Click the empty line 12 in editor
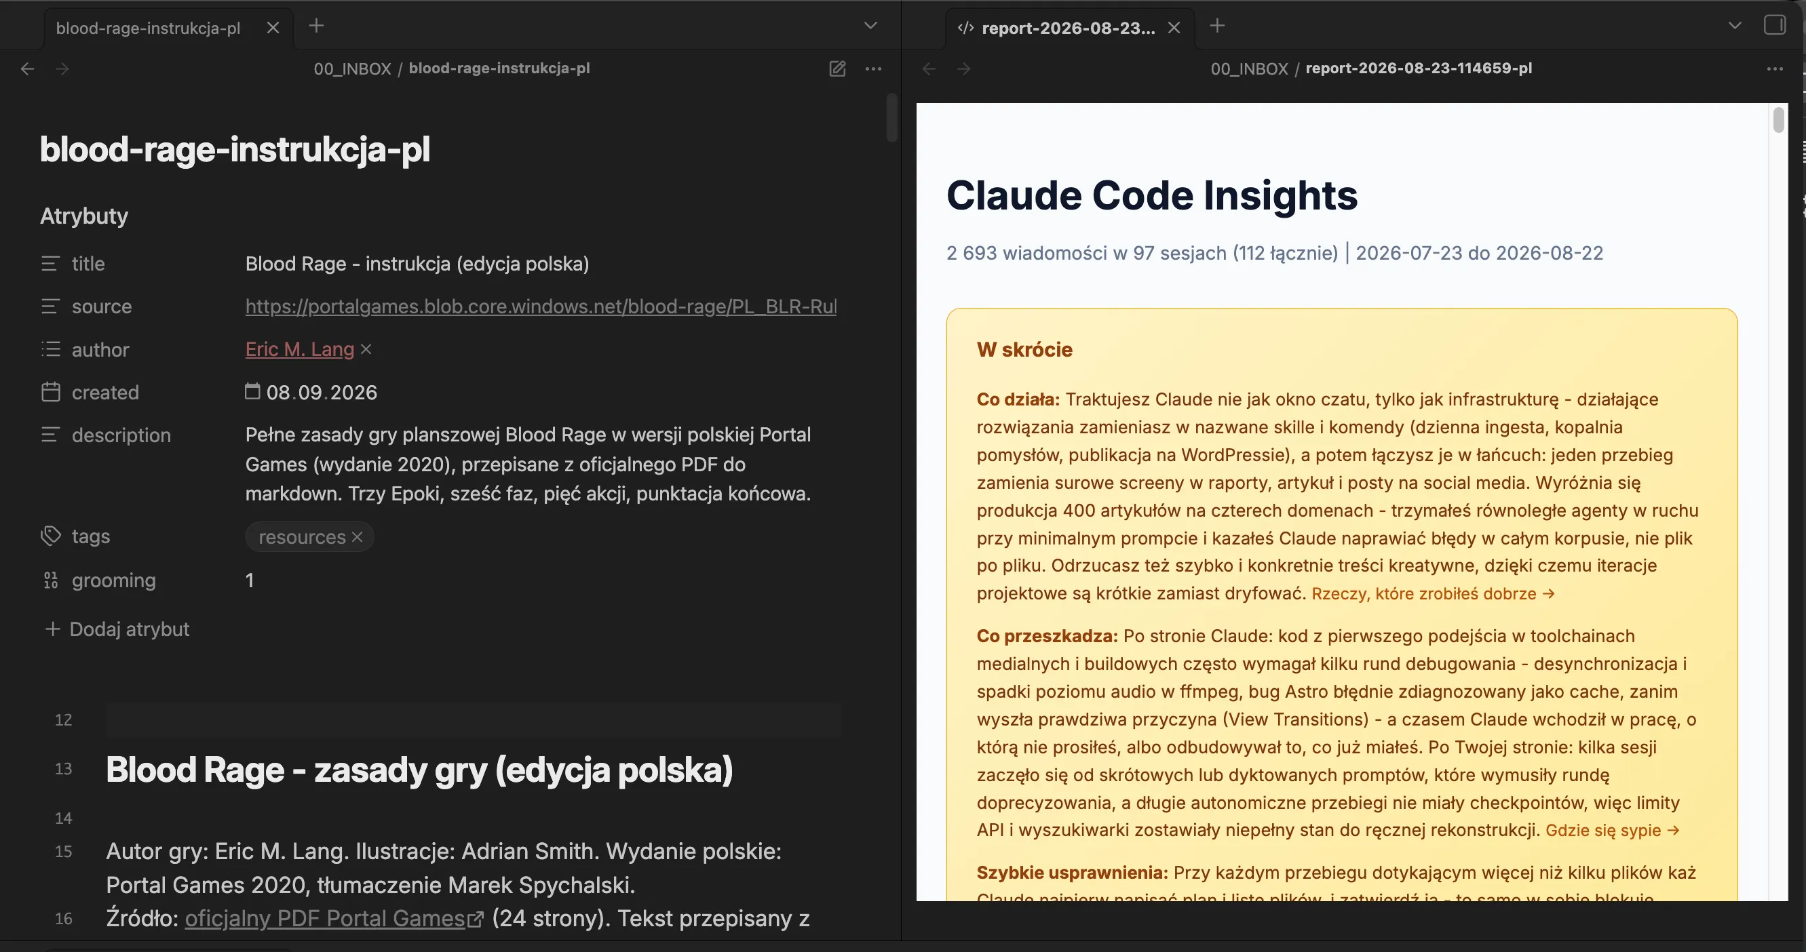Screen dimensions: 1806x952 pos(474,720)
